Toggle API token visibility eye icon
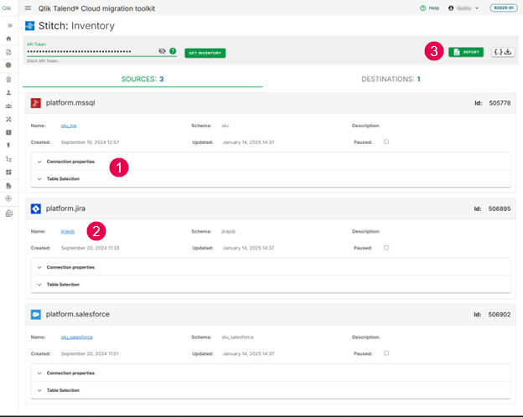The image size is (523, 417). [162, 51]
